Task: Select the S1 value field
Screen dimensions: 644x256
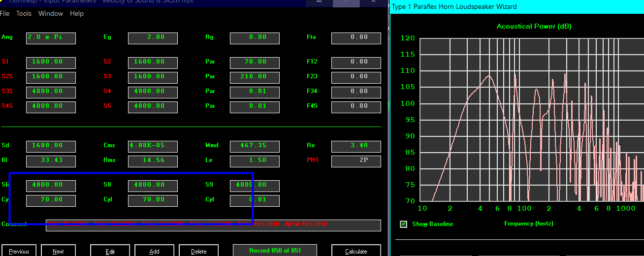Action: (51, 63)
